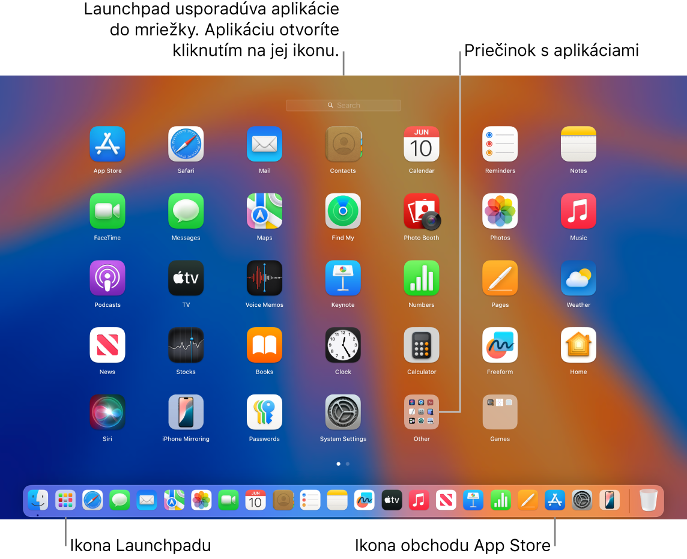Open Calendar from the Dock
This screenshot has width=687, height=559.
click(255, 500)
